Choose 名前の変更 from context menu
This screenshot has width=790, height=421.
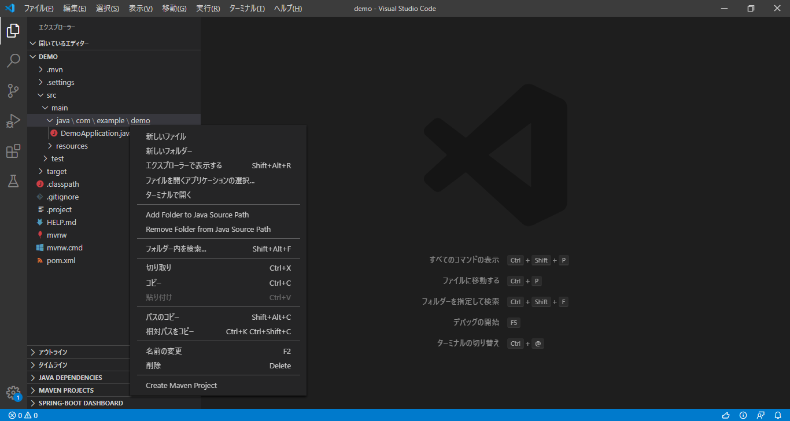pyautogui.click(x=218, y=351)
